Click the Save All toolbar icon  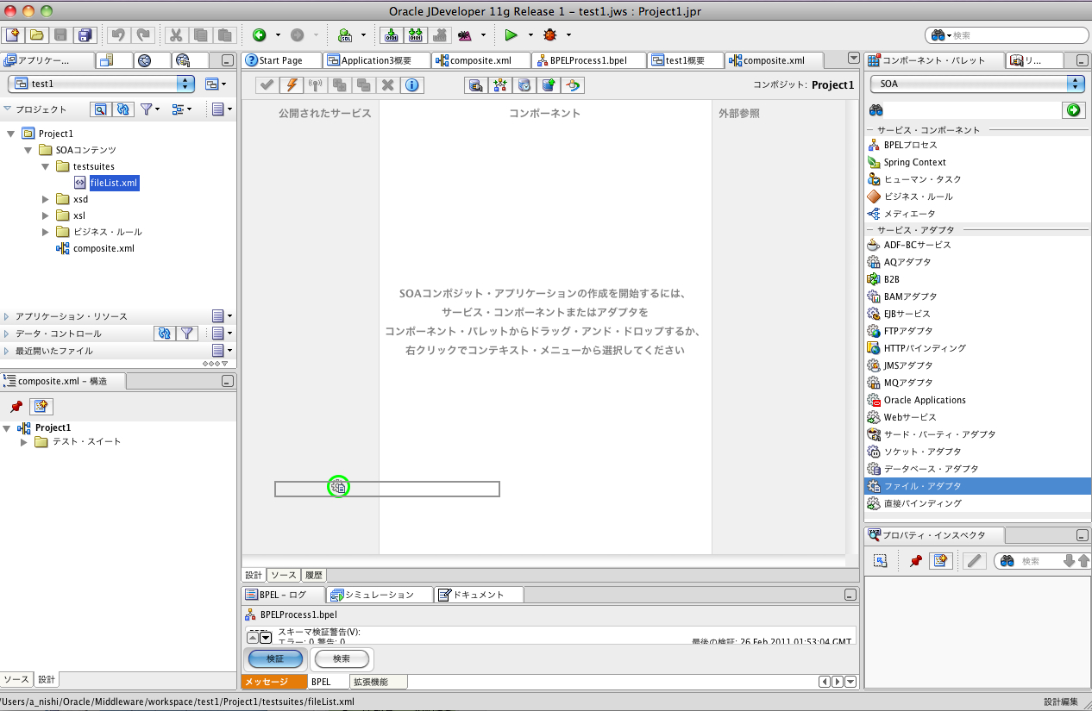click(x=85, y=35)
